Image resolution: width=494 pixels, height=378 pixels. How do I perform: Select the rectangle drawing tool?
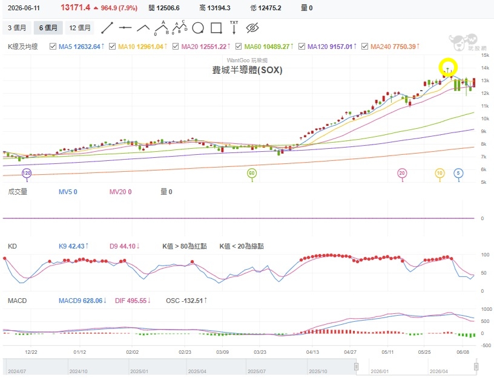(x=216, y=28)
